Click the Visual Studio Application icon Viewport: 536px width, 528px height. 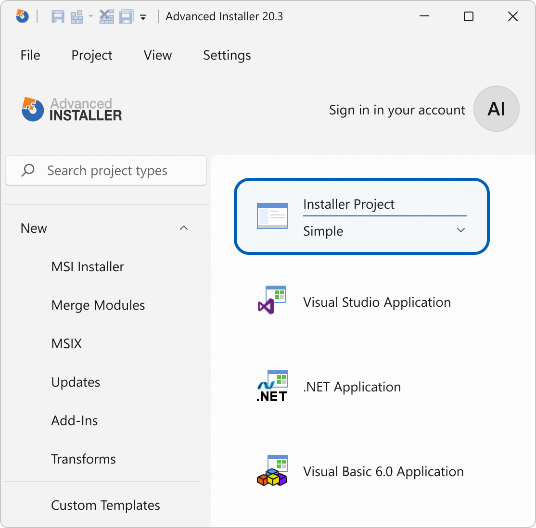coord(272,300)
